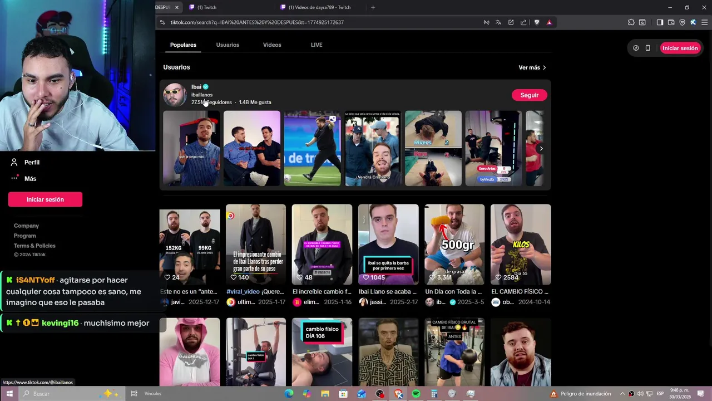Screen dimensions: 712x401
Task: Open the Ibai user profile name
Action: point(196,87)
